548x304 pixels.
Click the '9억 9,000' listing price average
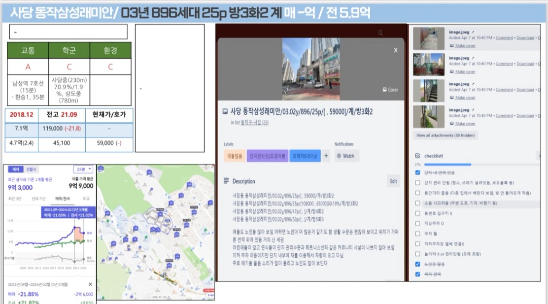[x=81, y=186]
